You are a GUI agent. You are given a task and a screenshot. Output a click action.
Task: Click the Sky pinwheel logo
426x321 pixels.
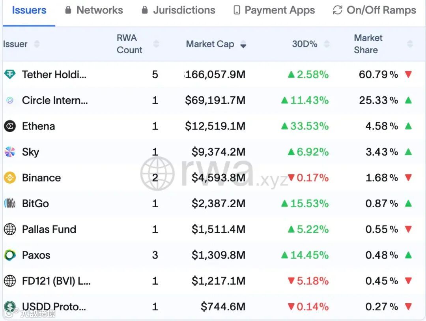(9, 152)
